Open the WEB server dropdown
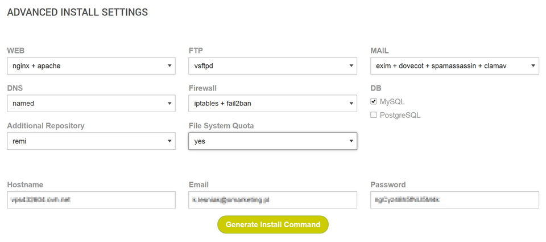The image size is (546, 242). click(91, 66)
